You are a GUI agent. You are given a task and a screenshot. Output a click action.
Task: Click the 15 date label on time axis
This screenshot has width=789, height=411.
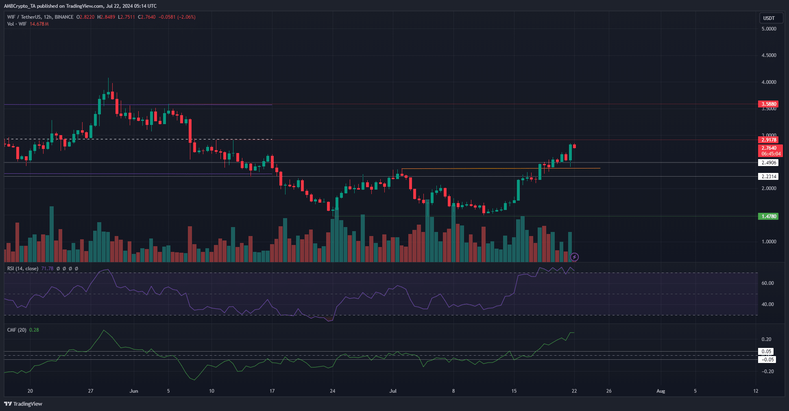[x=514, y=391]
